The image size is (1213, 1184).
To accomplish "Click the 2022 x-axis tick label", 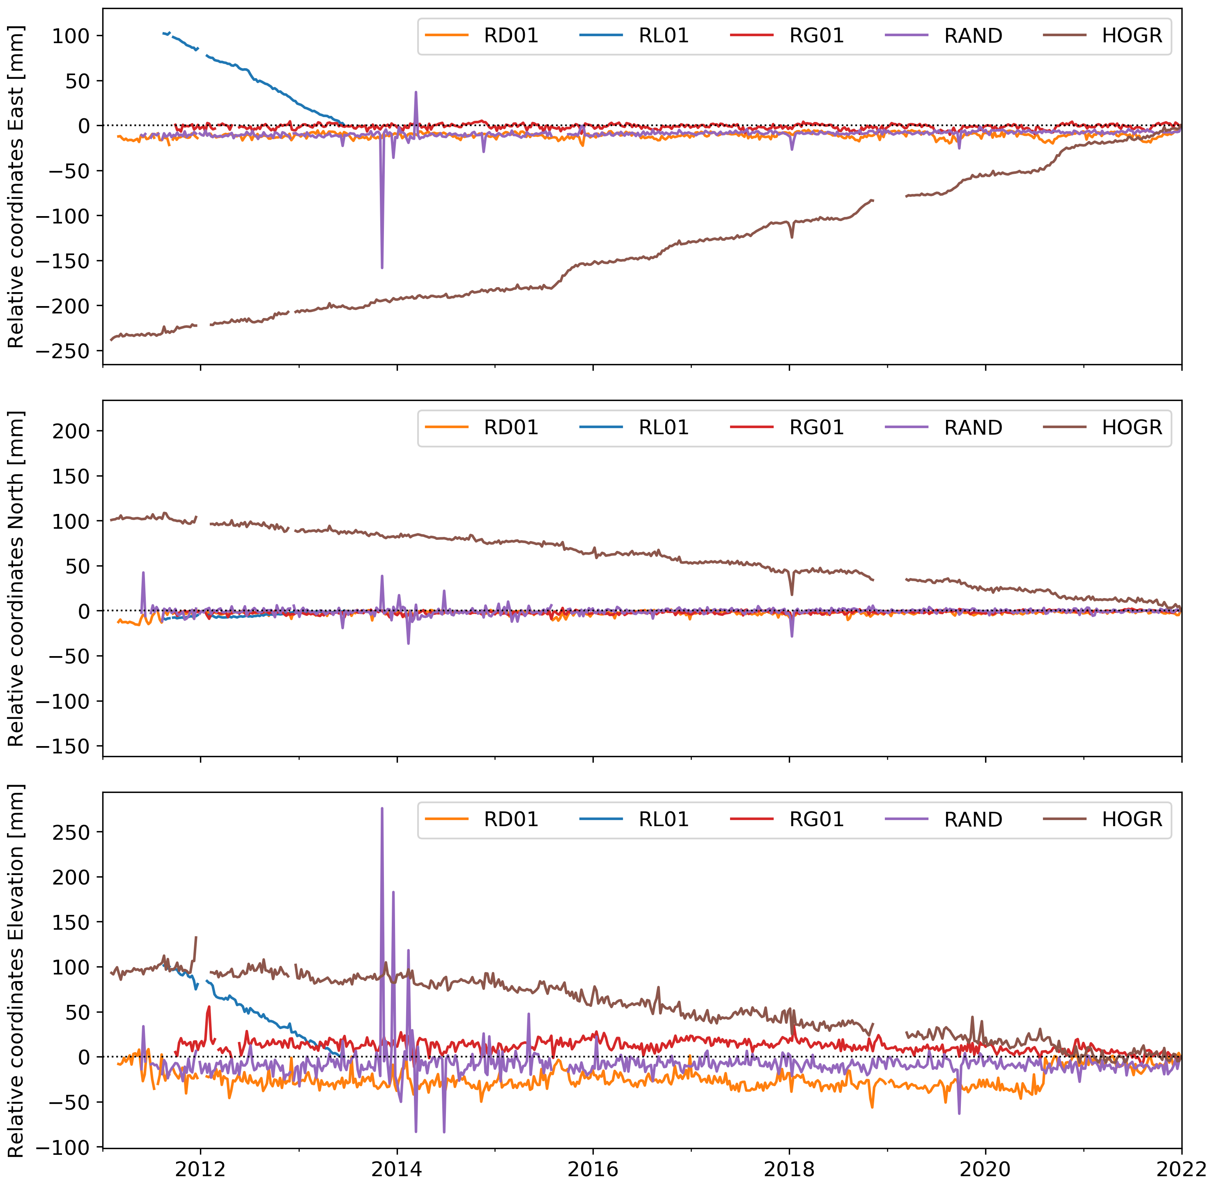I will click(x=1181, y=1169).
